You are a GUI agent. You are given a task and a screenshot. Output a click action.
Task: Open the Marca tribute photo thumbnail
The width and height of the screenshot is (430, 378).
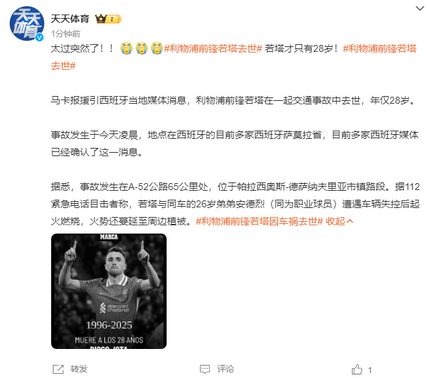coord(109,291)
